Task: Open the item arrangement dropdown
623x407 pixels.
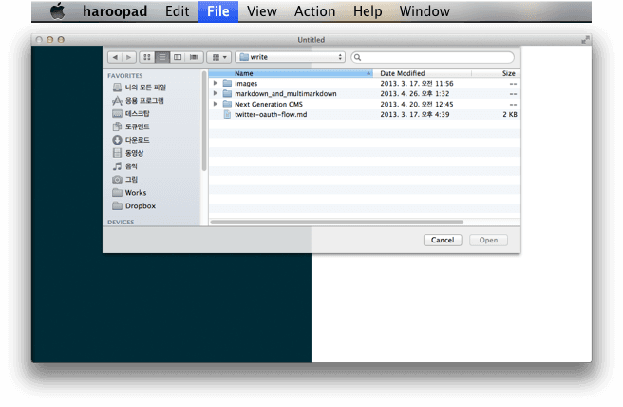Action: click(x=217, y=57)
